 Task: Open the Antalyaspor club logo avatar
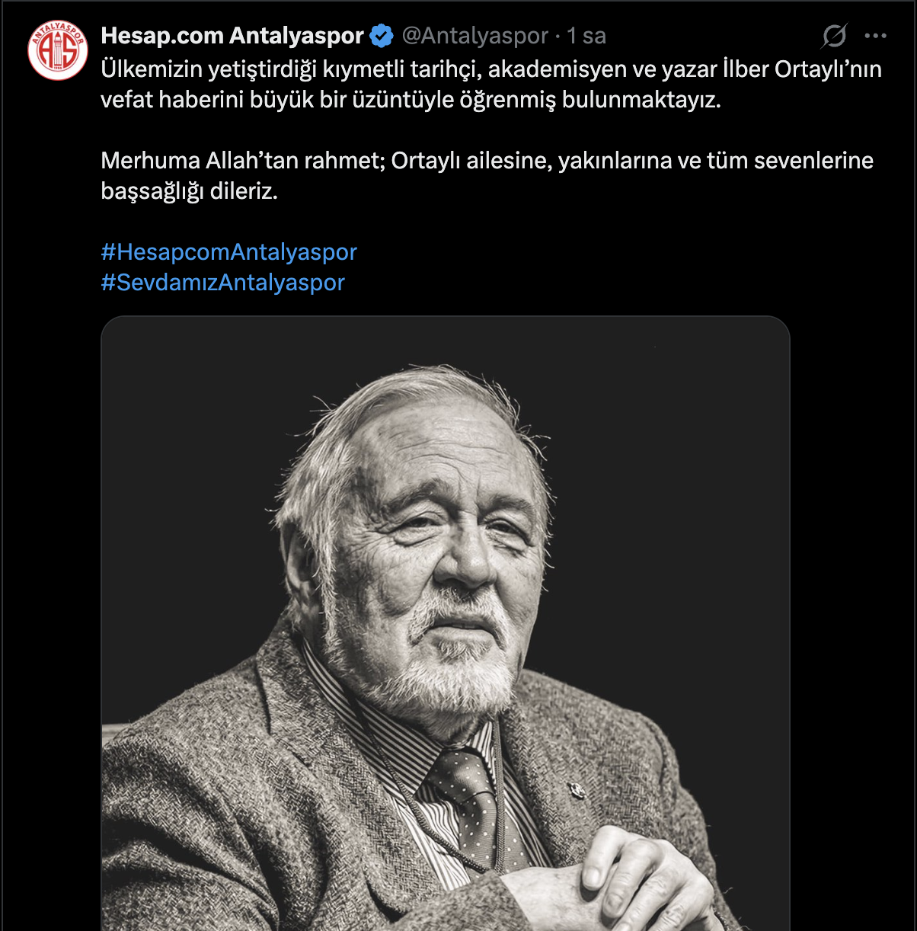pos(58,50)
